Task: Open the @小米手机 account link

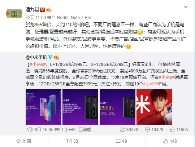Action: (36, 57)
